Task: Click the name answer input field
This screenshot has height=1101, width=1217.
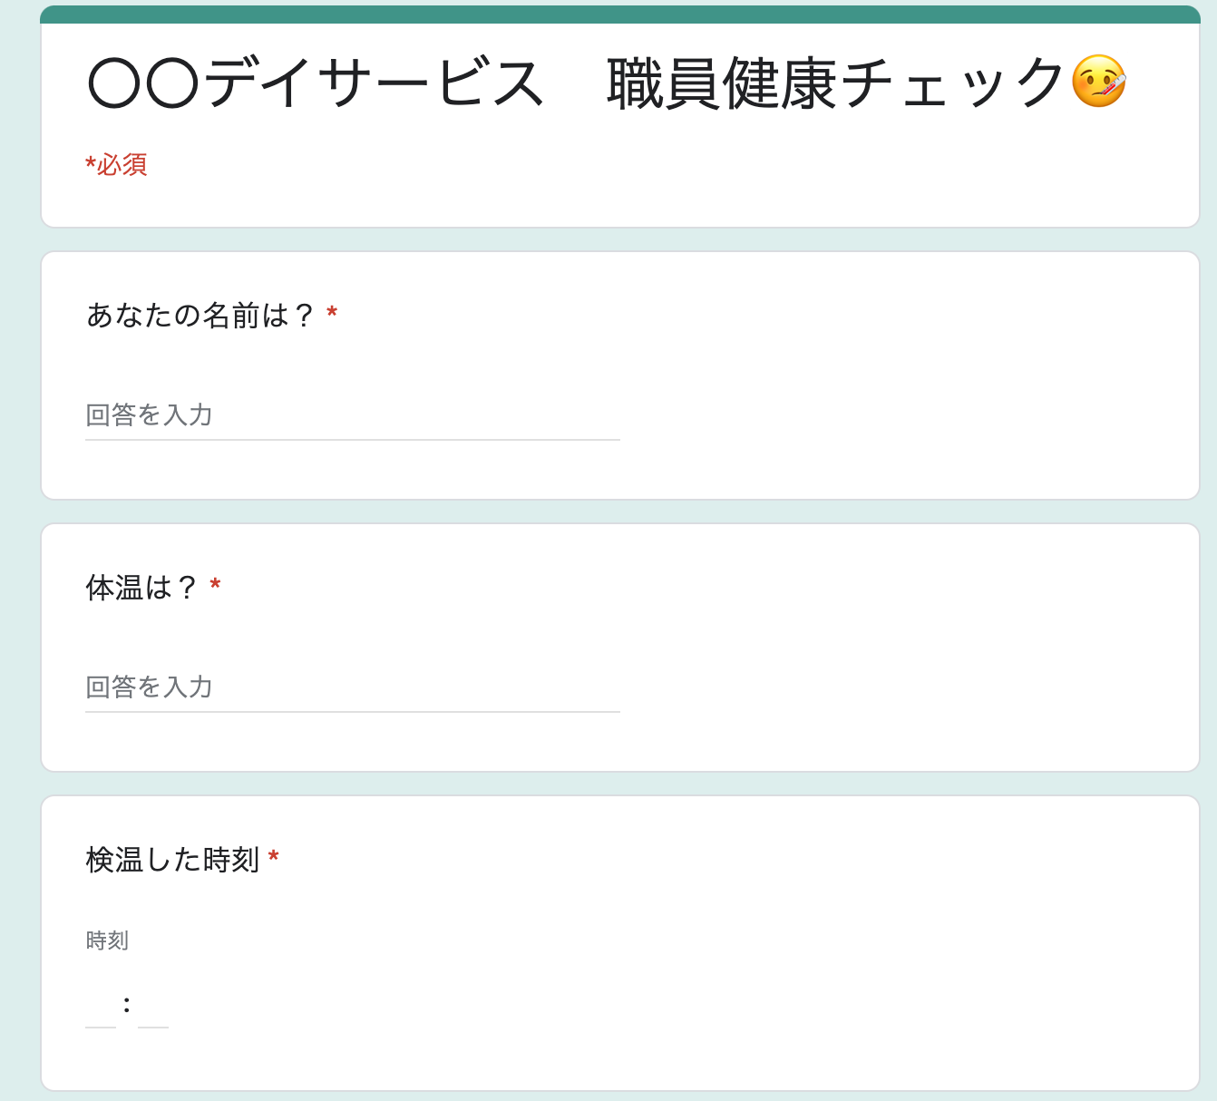Action: [x=353, y=415]
